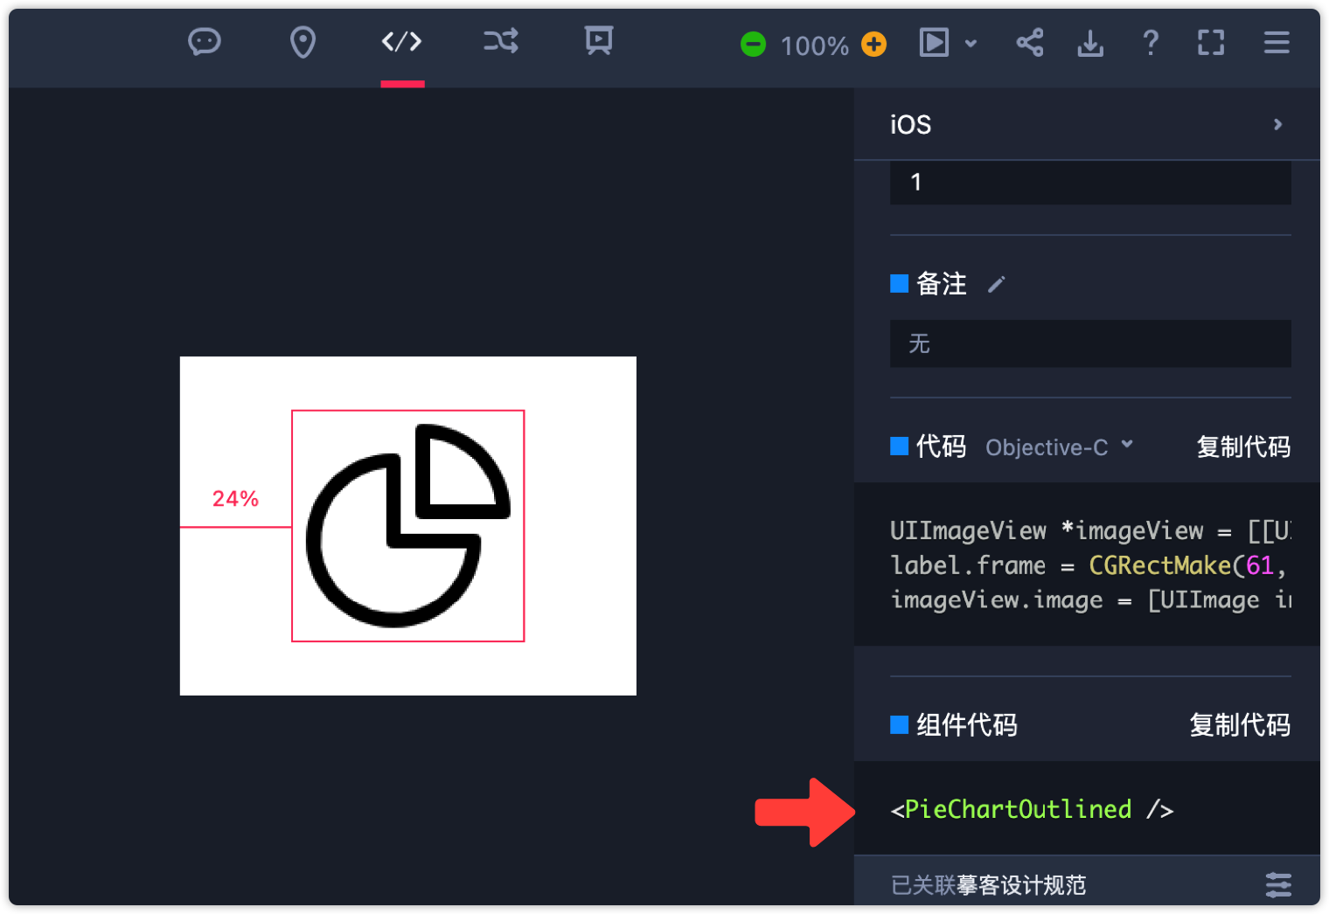Open the shuffle flow icon
Screen dimensions: 1329x914
click(x=501, y=41)
